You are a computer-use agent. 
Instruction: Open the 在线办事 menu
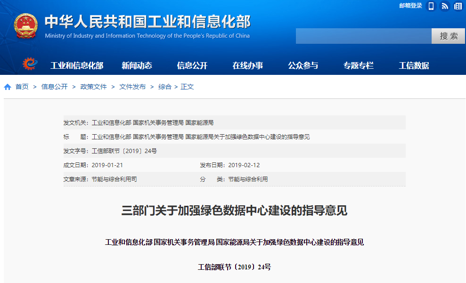247,65
